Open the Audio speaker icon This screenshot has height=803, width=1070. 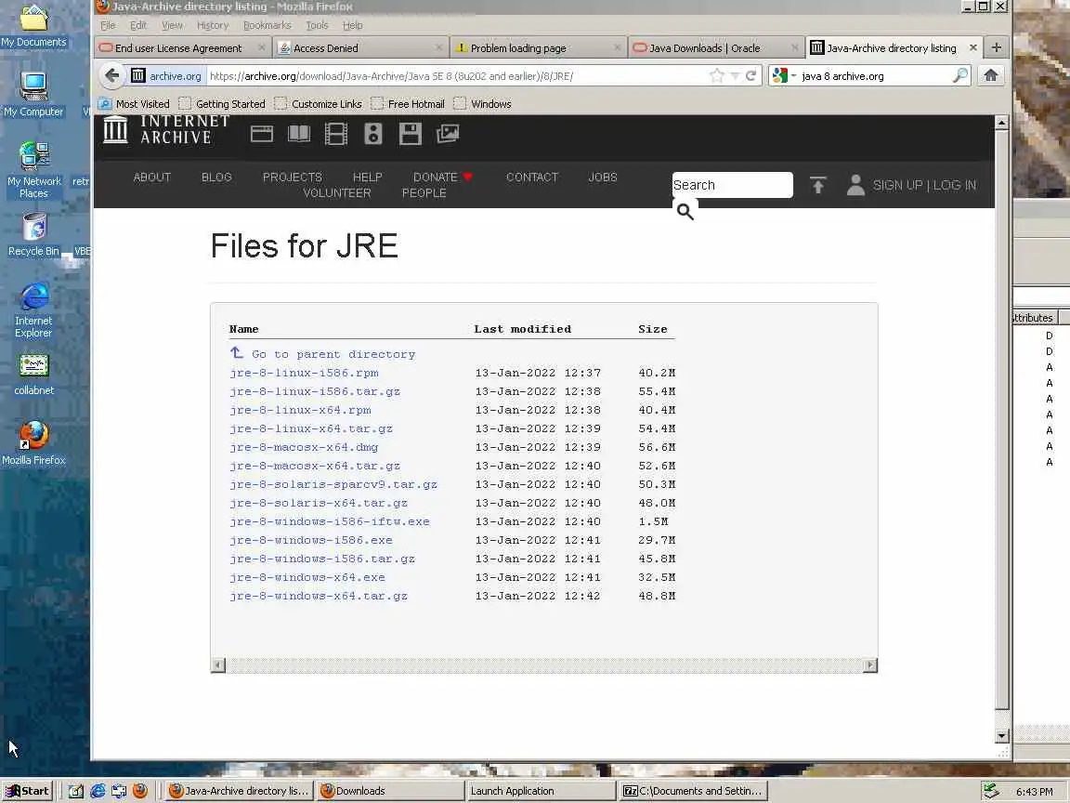pos(373,134)
